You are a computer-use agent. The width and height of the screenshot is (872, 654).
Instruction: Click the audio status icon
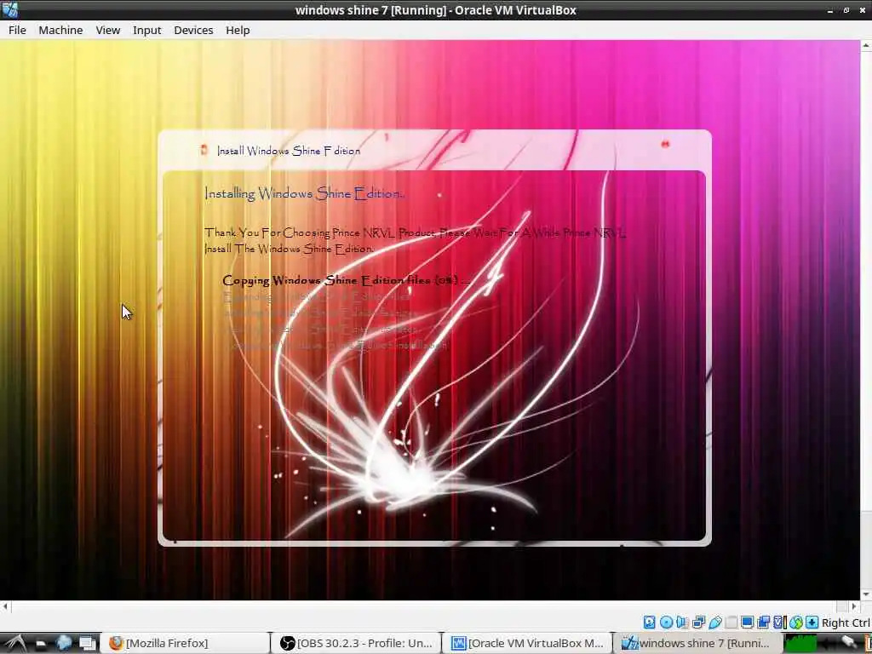pos(682,622)
